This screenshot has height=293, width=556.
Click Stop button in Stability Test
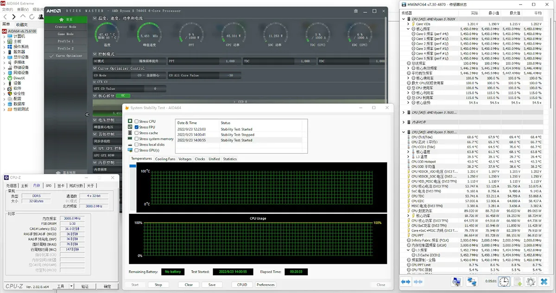pos(158,285)
